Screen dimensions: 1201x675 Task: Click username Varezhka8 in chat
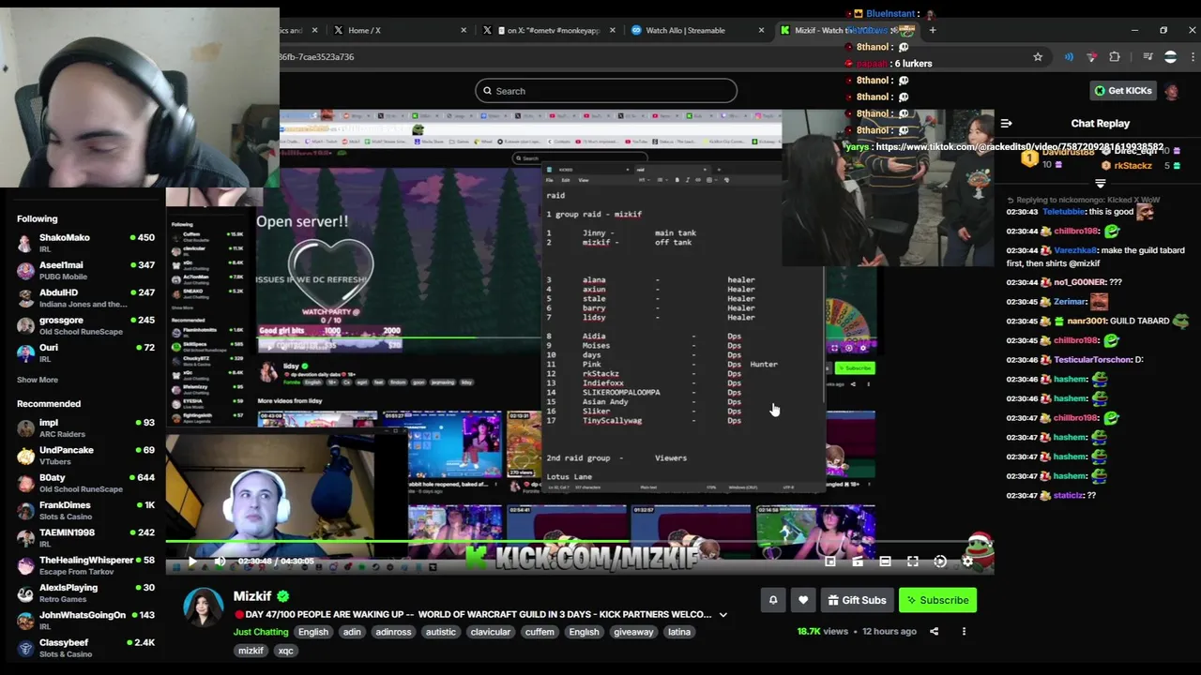pos(1075,250)
